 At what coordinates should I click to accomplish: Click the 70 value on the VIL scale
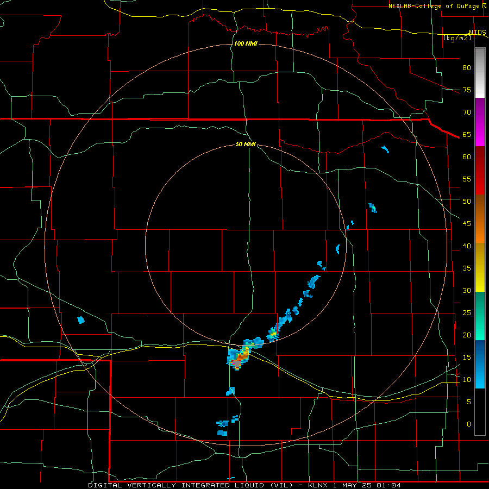click(467, 112)
